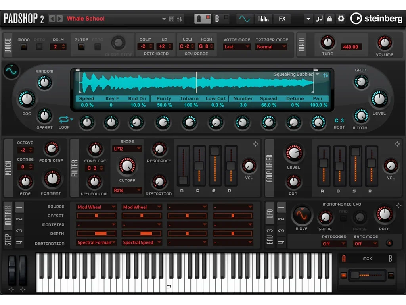406x305 pixels.
Task: Click the 440.00 tuning value field
Action: (x=350, y=47)
